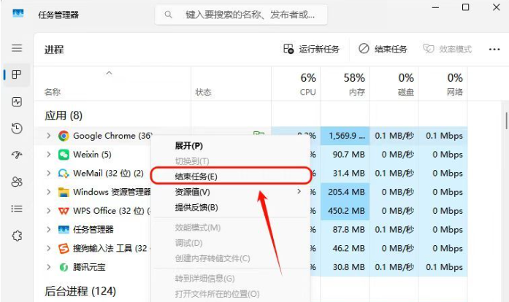The image size is (509, 302).
Task: Focus the search box at the top
Action: pos(241,15)
